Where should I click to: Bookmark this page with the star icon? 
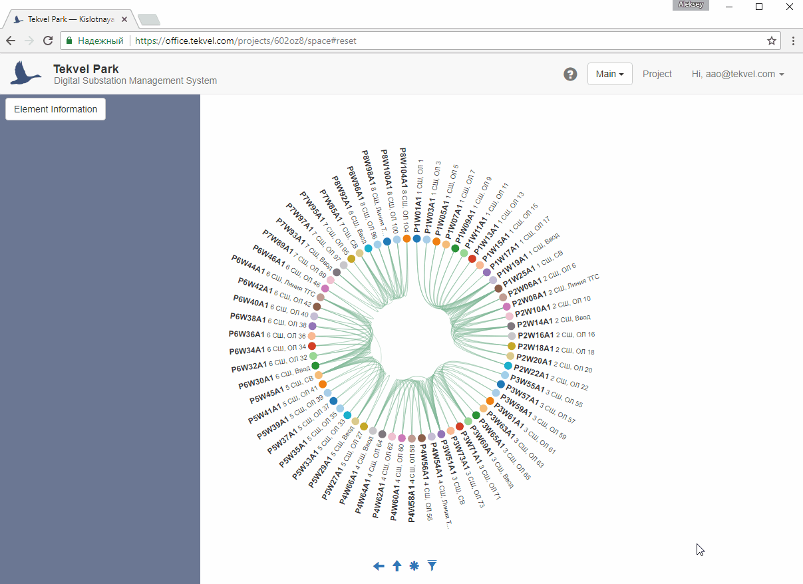point(772,41)
